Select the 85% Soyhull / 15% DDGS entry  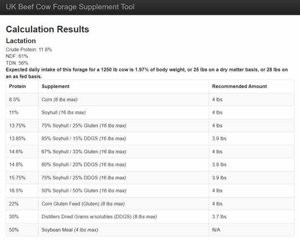point(84,138)
